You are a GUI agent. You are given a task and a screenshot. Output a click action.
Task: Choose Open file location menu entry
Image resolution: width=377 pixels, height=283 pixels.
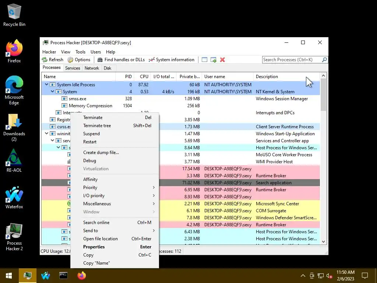click(115, 239)
